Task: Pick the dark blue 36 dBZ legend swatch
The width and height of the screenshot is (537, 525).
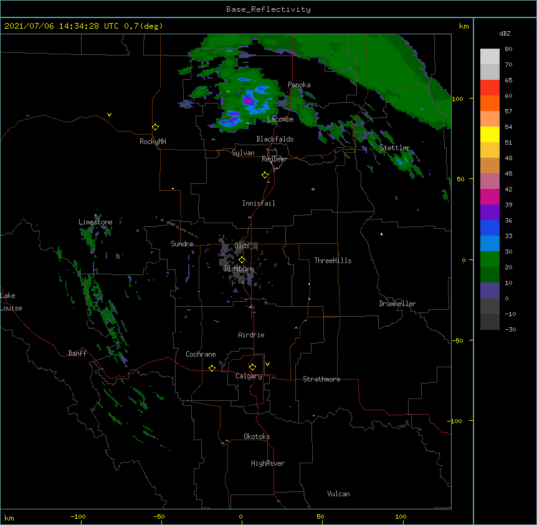Action: click(490, 228)
